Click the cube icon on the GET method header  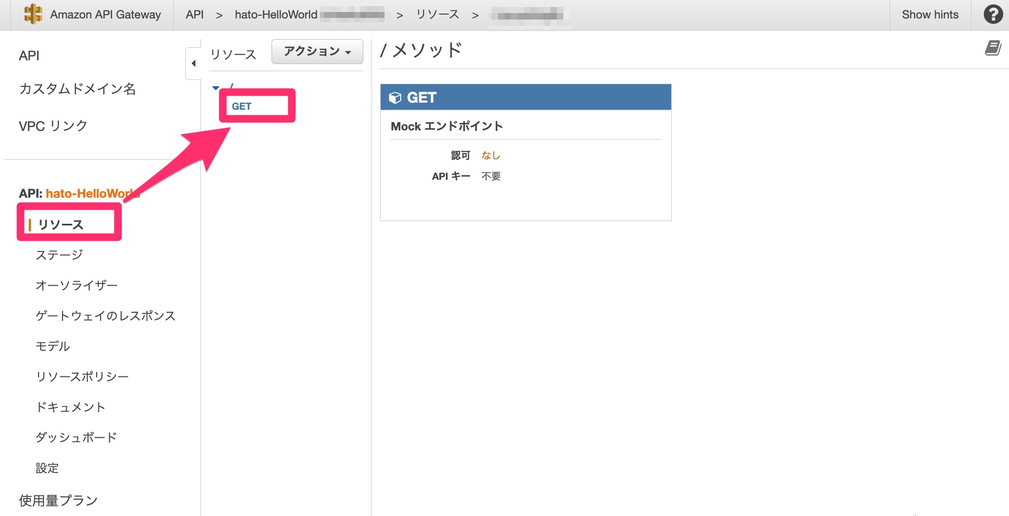(x=395, y=97)
